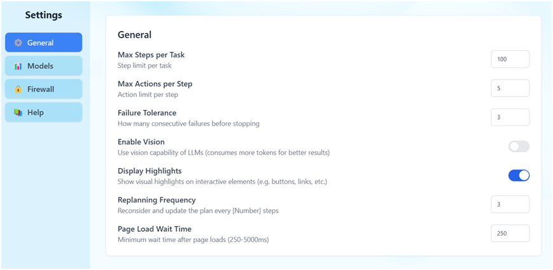
Task: Click the gear icon beside General
Action: point(18,43)
